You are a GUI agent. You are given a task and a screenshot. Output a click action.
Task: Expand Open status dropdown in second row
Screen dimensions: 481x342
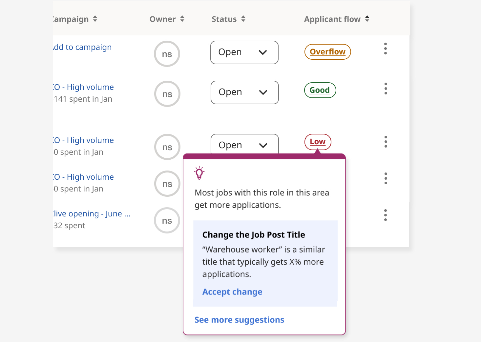pos(245,92)
